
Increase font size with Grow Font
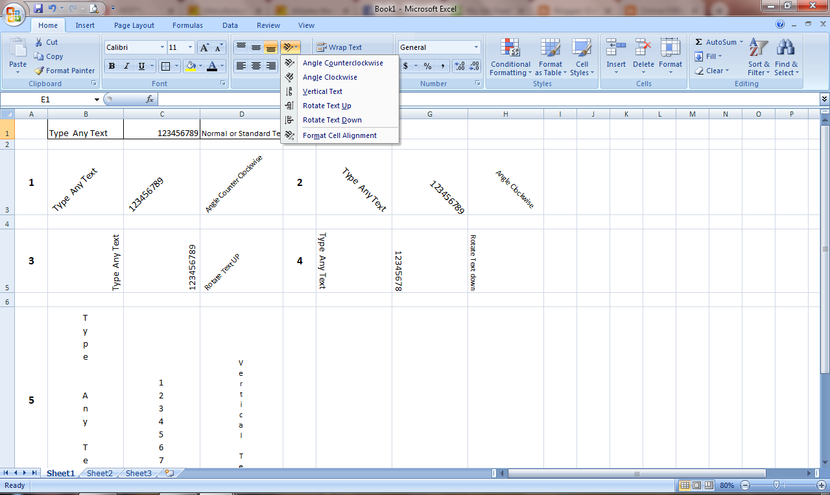tap(205, 47)
